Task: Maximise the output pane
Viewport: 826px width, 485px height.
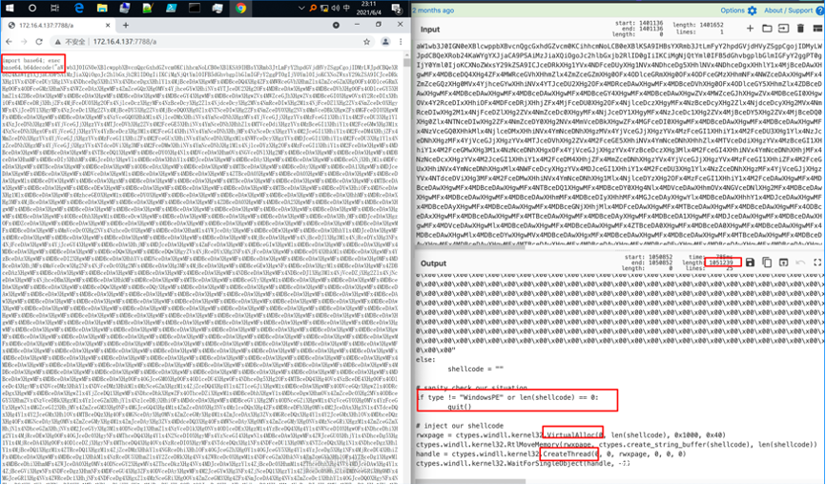Action: coord(817,262)
